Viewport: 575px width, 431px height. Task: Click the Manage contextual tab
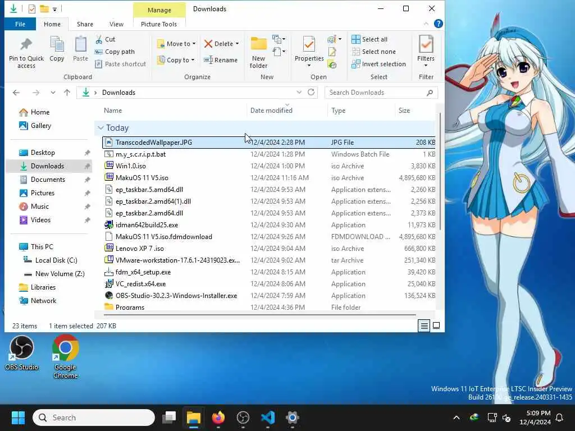(x=159, y=10)
